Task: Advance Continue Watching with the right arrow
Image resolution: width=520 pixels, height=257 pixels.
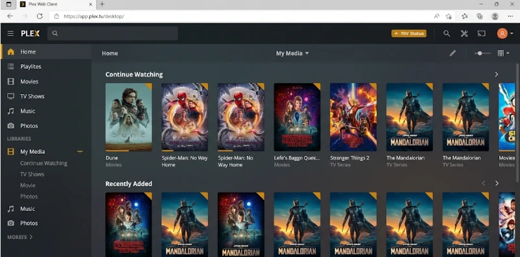Action: coord(497,75)
